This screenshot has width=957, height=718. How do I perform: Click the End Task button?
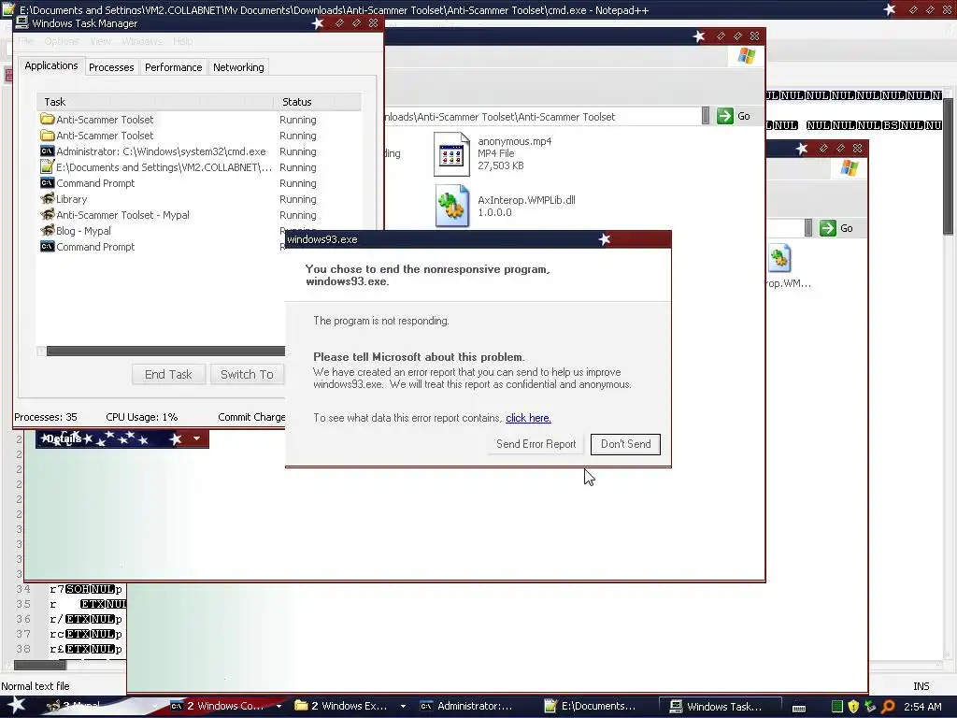tap(168, 374)
